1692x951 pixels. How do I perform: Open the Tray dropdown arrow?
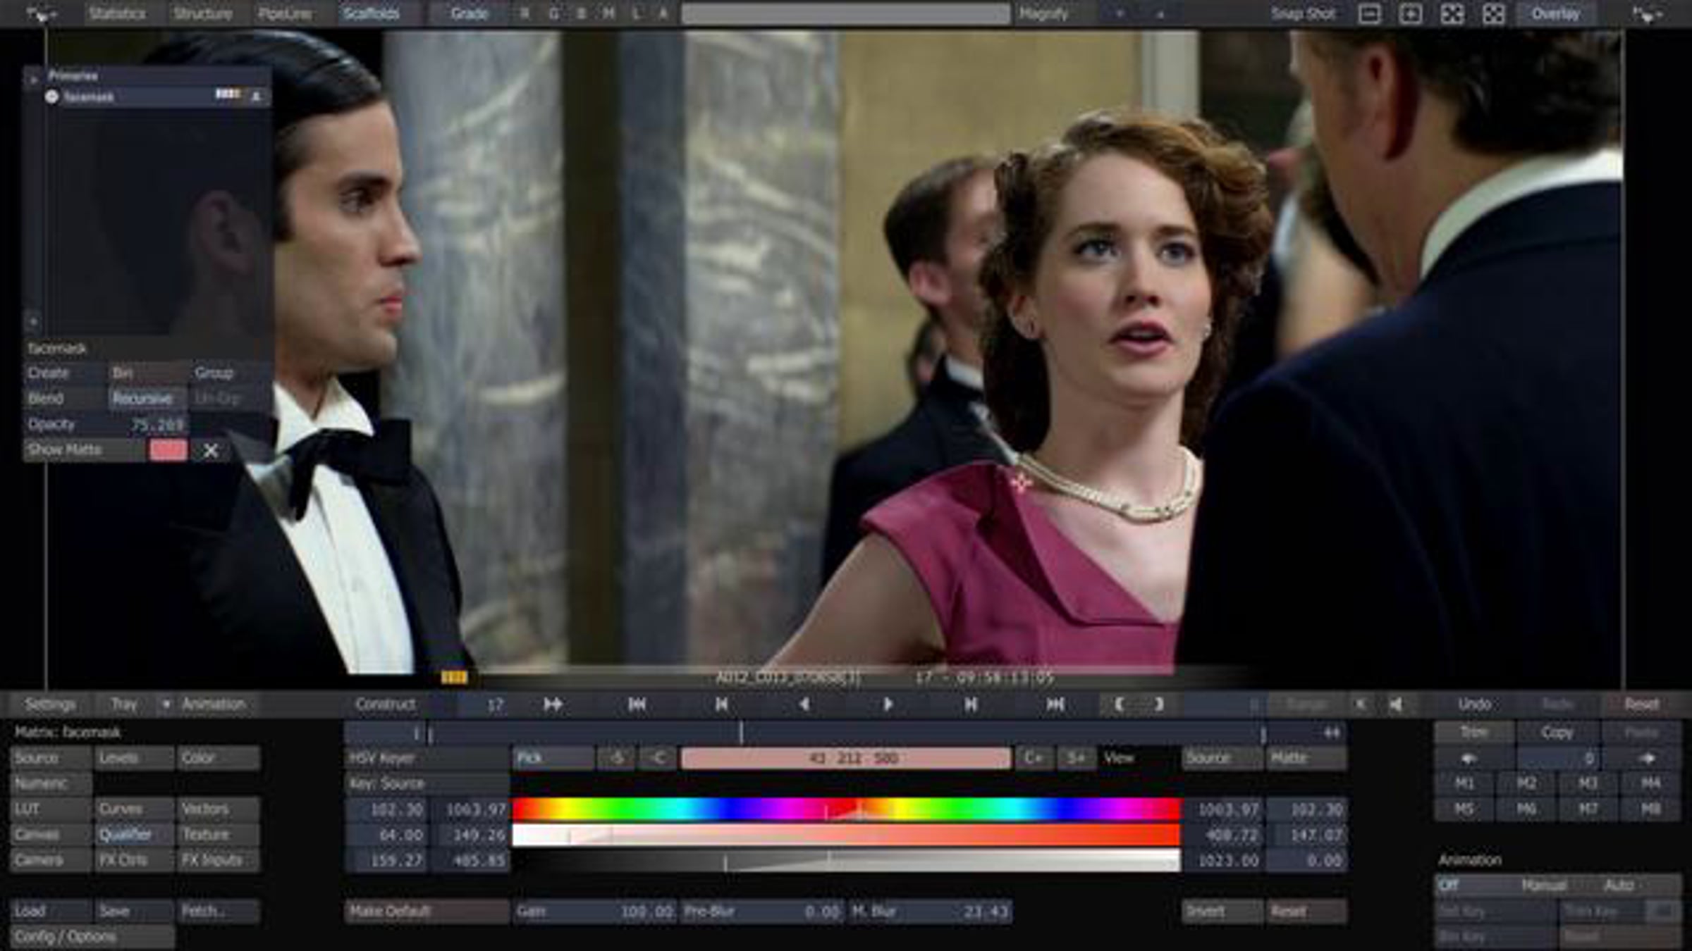point(166,704)
